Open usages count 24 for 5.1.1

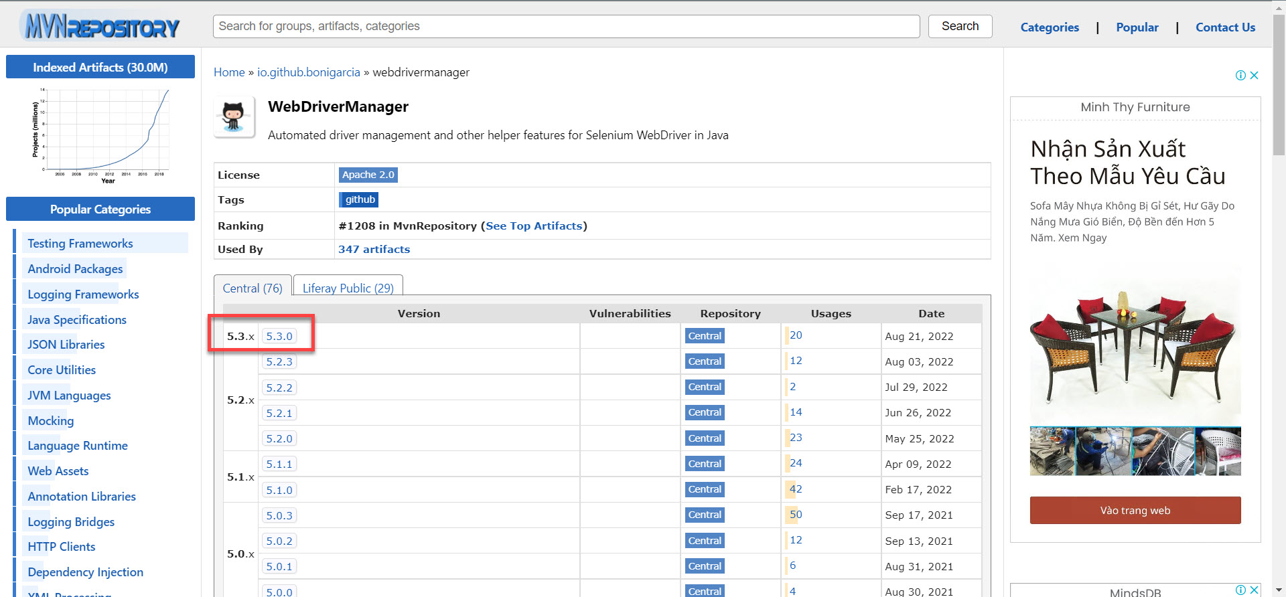pos(796,463)
